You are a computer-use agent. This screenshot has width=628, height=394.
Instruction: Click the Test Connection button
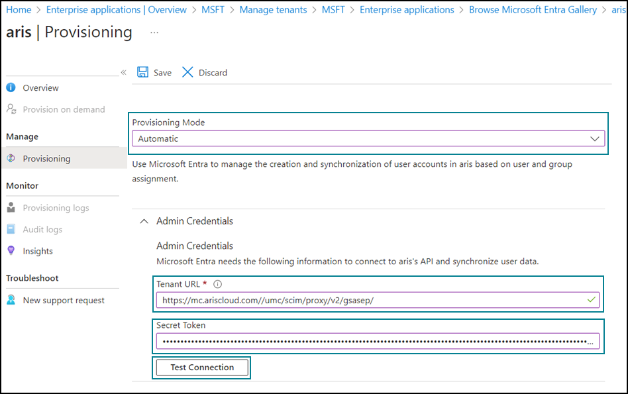click(202, 367)
